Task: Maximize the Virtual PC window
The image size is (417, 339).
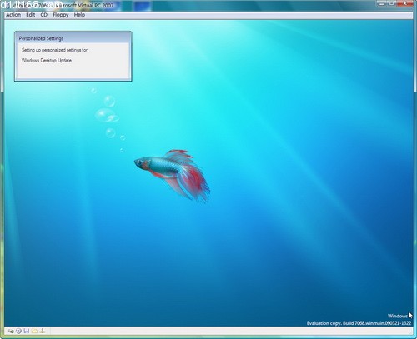Action: pos(392,3)
